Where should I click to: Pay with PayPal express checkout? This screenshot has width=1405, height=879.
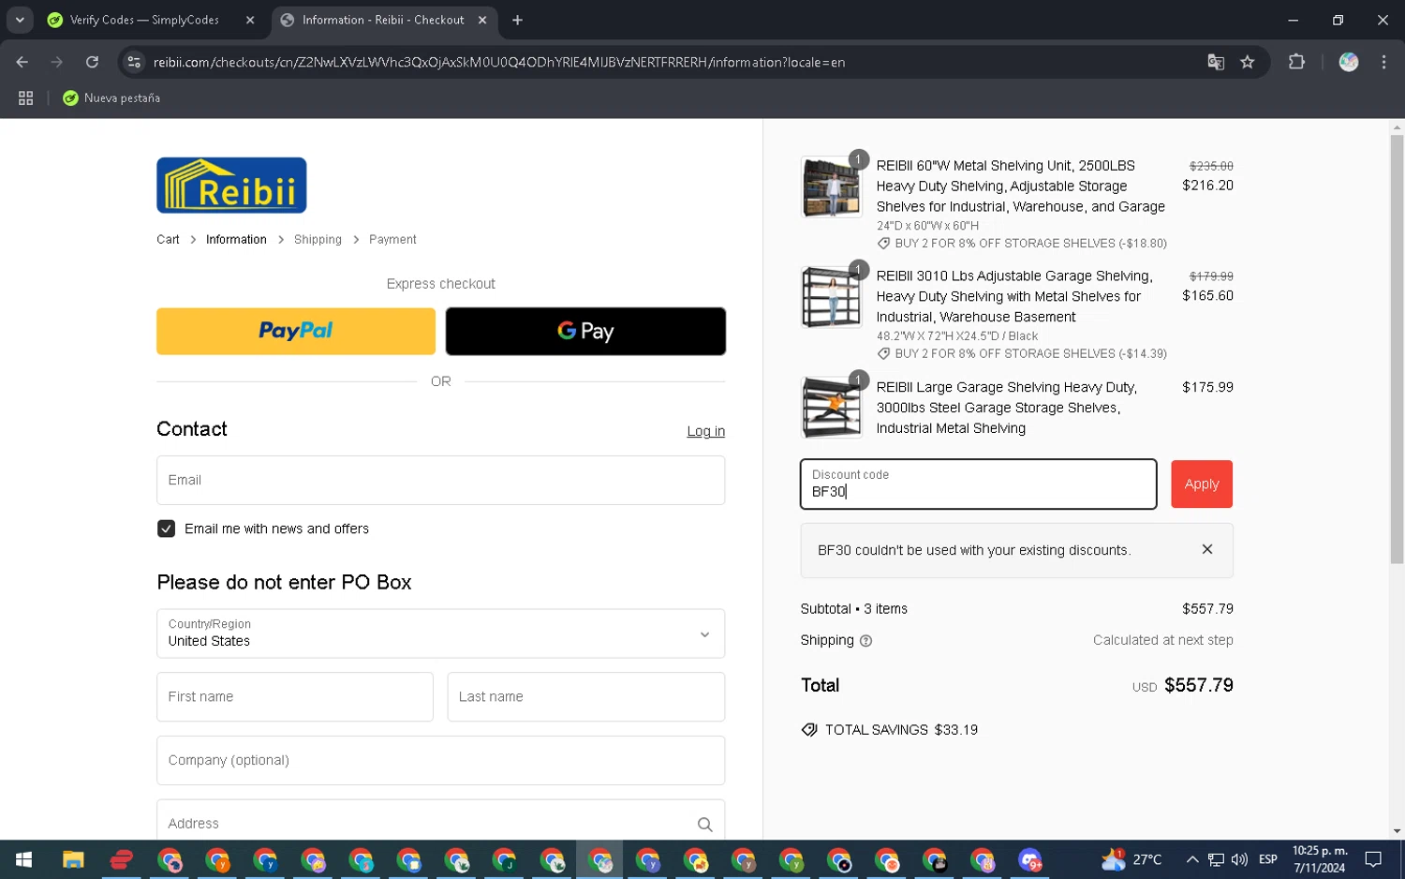[296, 331]
